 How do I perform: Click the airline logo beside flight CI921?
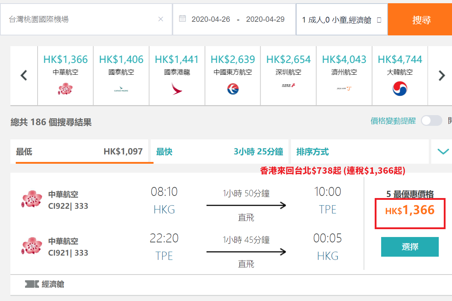point(32,246)
